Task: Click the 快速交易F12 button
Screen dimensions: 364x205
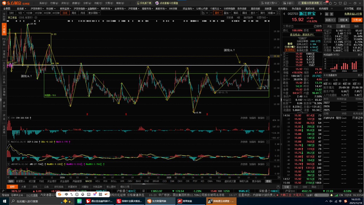Action: (x=269, y=3)
